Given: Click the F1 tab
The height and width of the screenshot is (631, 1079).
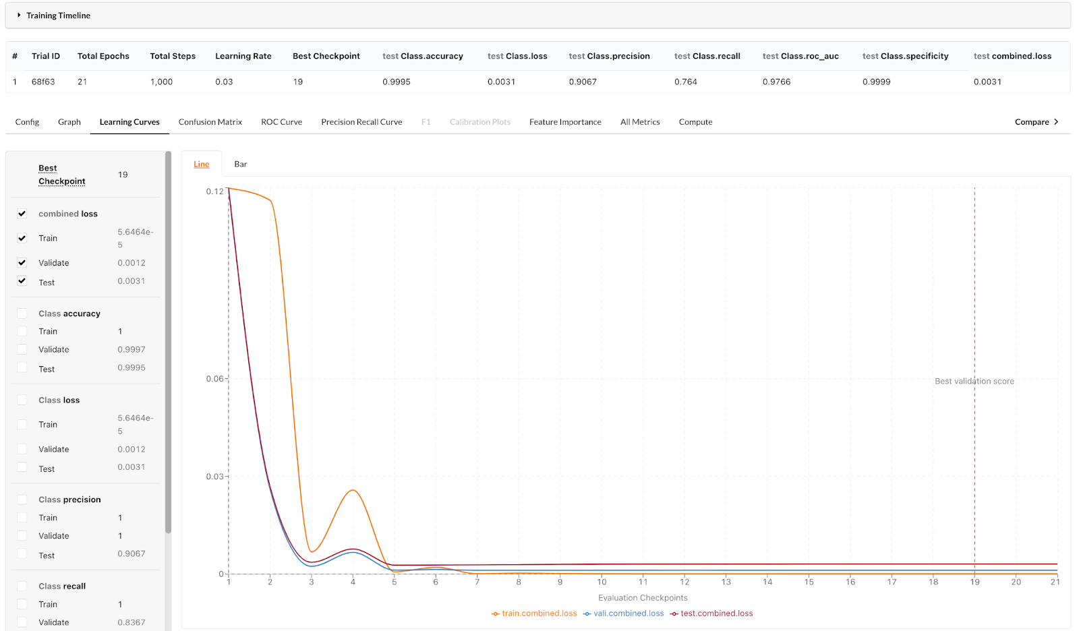Looking at the screenshot, I should pos(426,122).
